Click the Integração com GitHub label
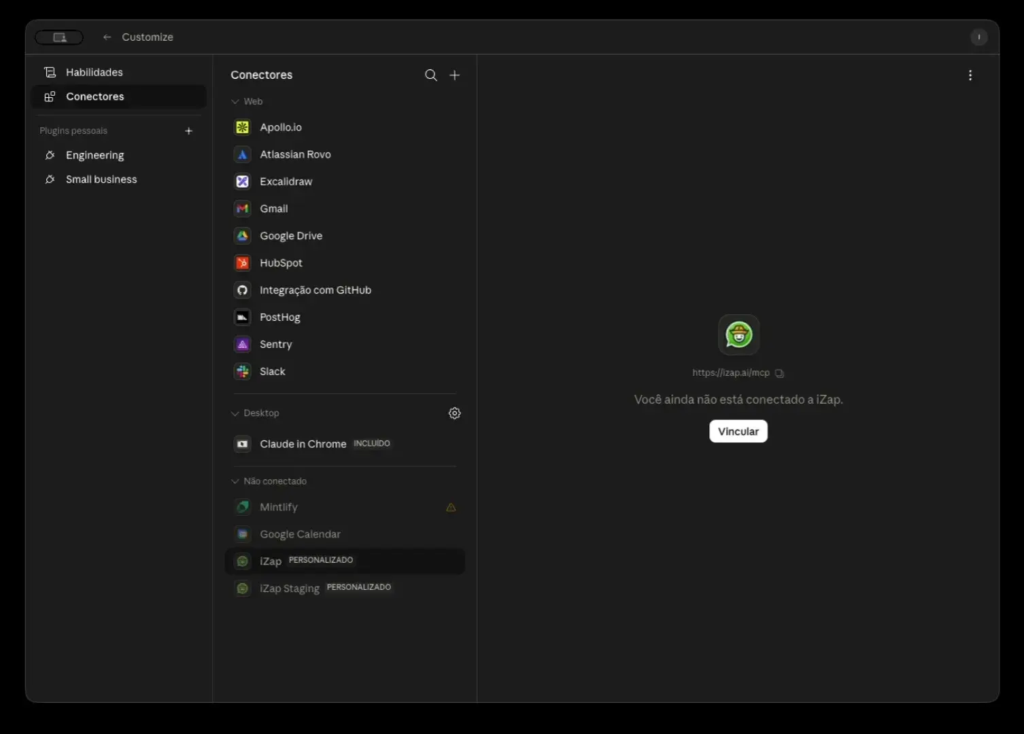Image resolution: width=1024 pixels, height=734 pixels. tap(315, 290)
